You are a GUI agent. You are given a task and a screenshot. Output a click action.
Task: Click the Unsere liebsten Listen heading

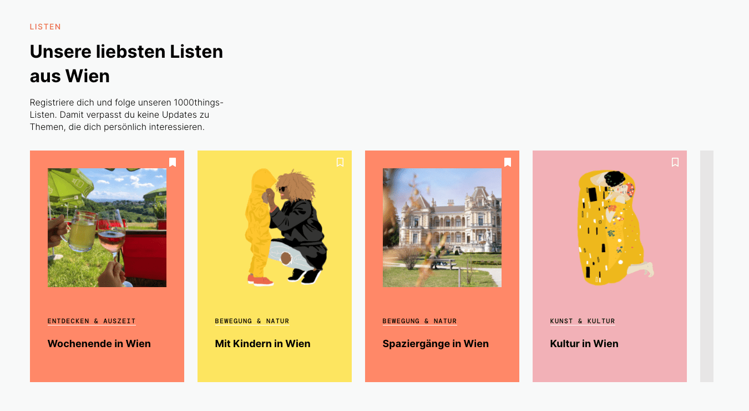pos(126,63)
